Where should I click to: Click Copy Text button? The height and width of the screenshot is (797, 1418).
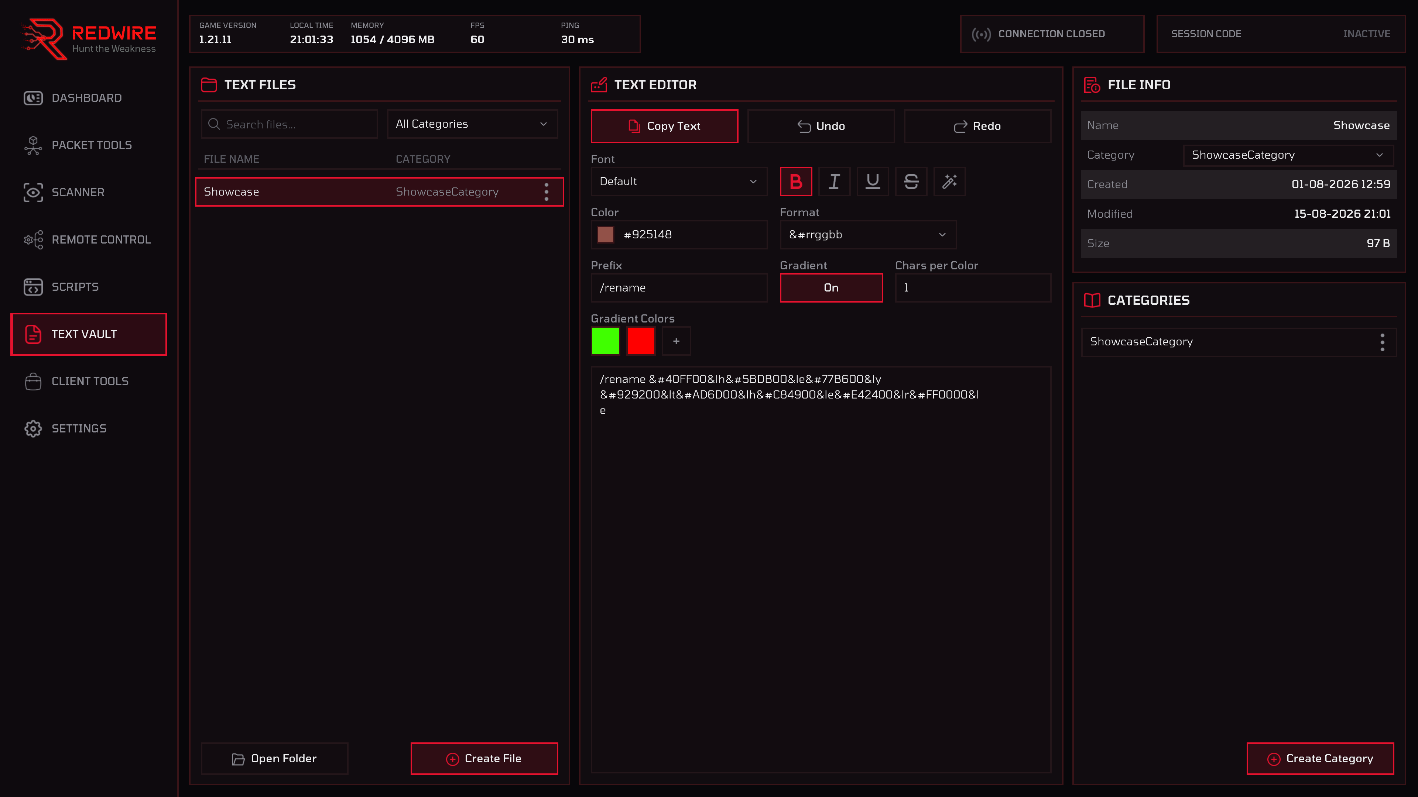click(x=664, y=126)
